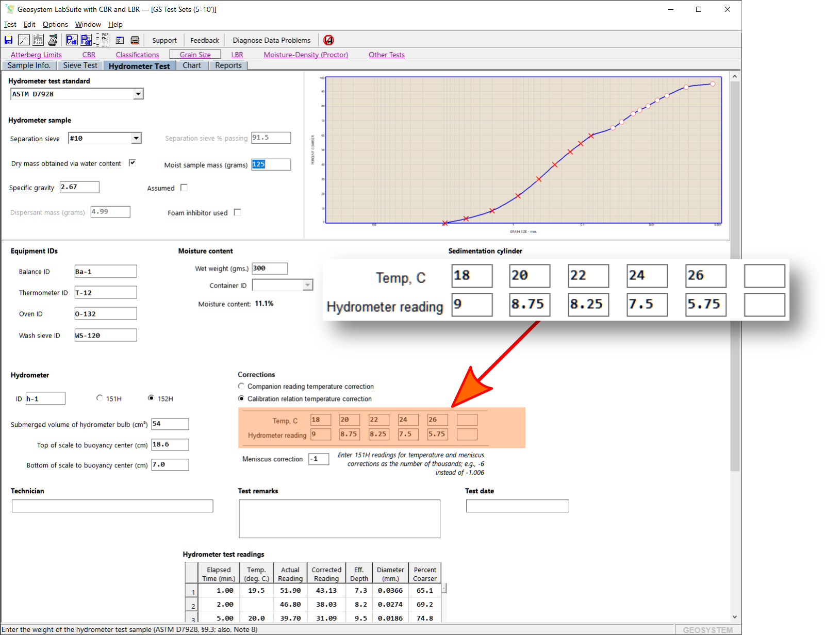Select Companion reading temperature correction option
Screen dimensions: 825x635
click(241, 386)
